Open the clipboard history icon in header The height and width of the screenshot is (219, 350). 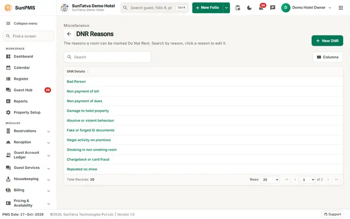tap(238, 8)
